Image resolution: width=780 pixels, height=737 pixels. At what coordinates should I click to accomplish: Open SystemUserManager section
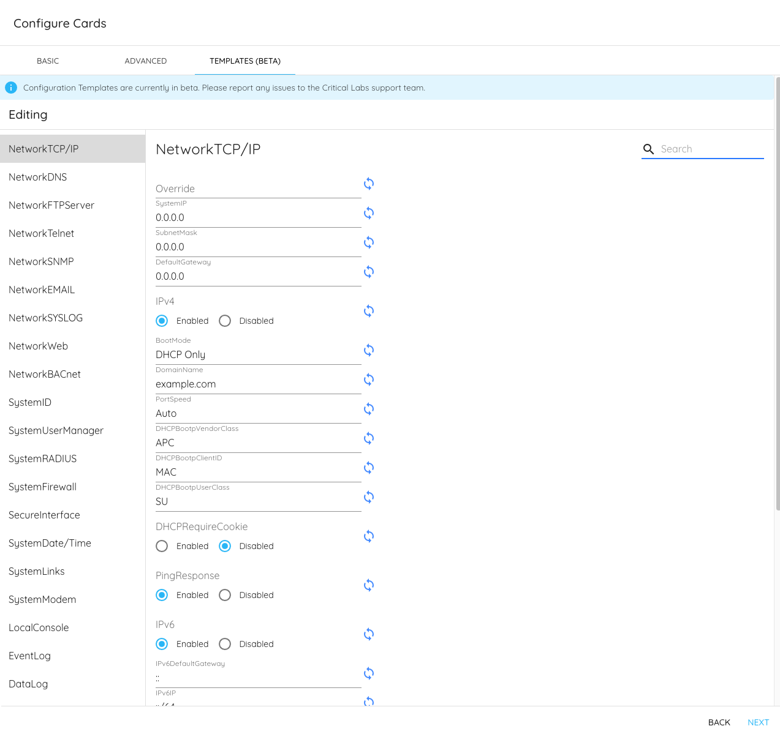coord(72,430)
